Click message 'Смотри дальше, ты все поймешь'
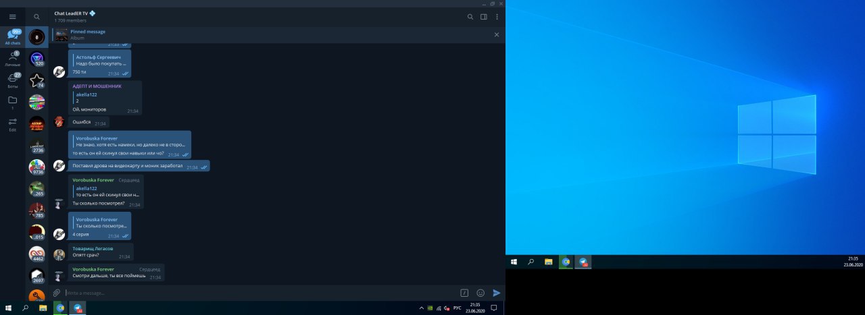 click(x=116, y=273)
